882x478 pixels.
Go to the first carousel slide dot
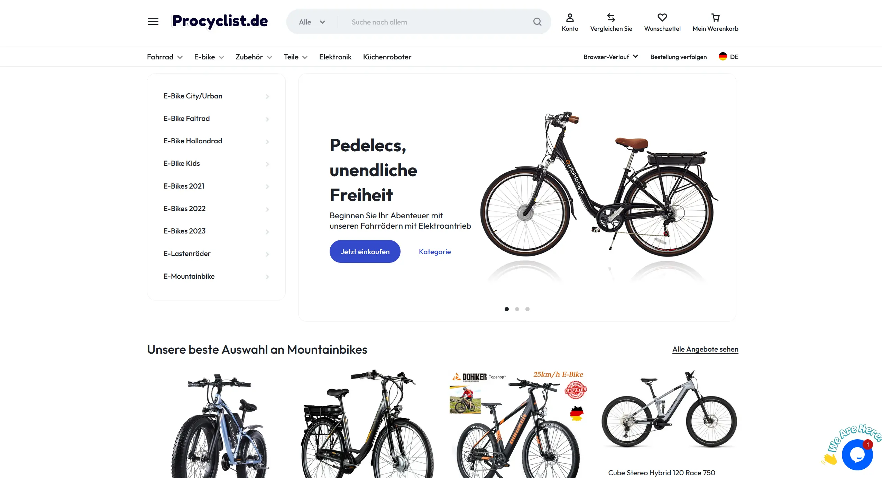[x=506, y=309]
